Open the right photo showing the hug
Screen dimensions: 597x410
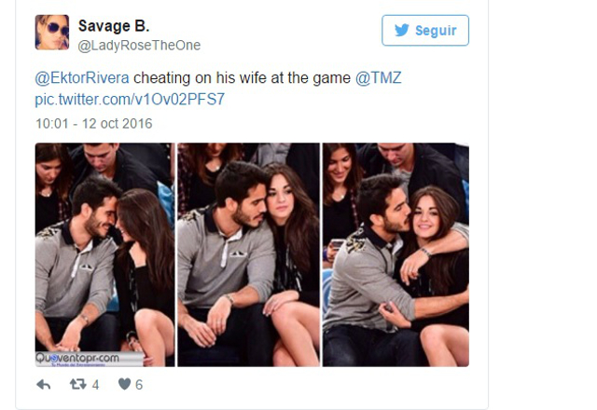click(x=396, y=254)
